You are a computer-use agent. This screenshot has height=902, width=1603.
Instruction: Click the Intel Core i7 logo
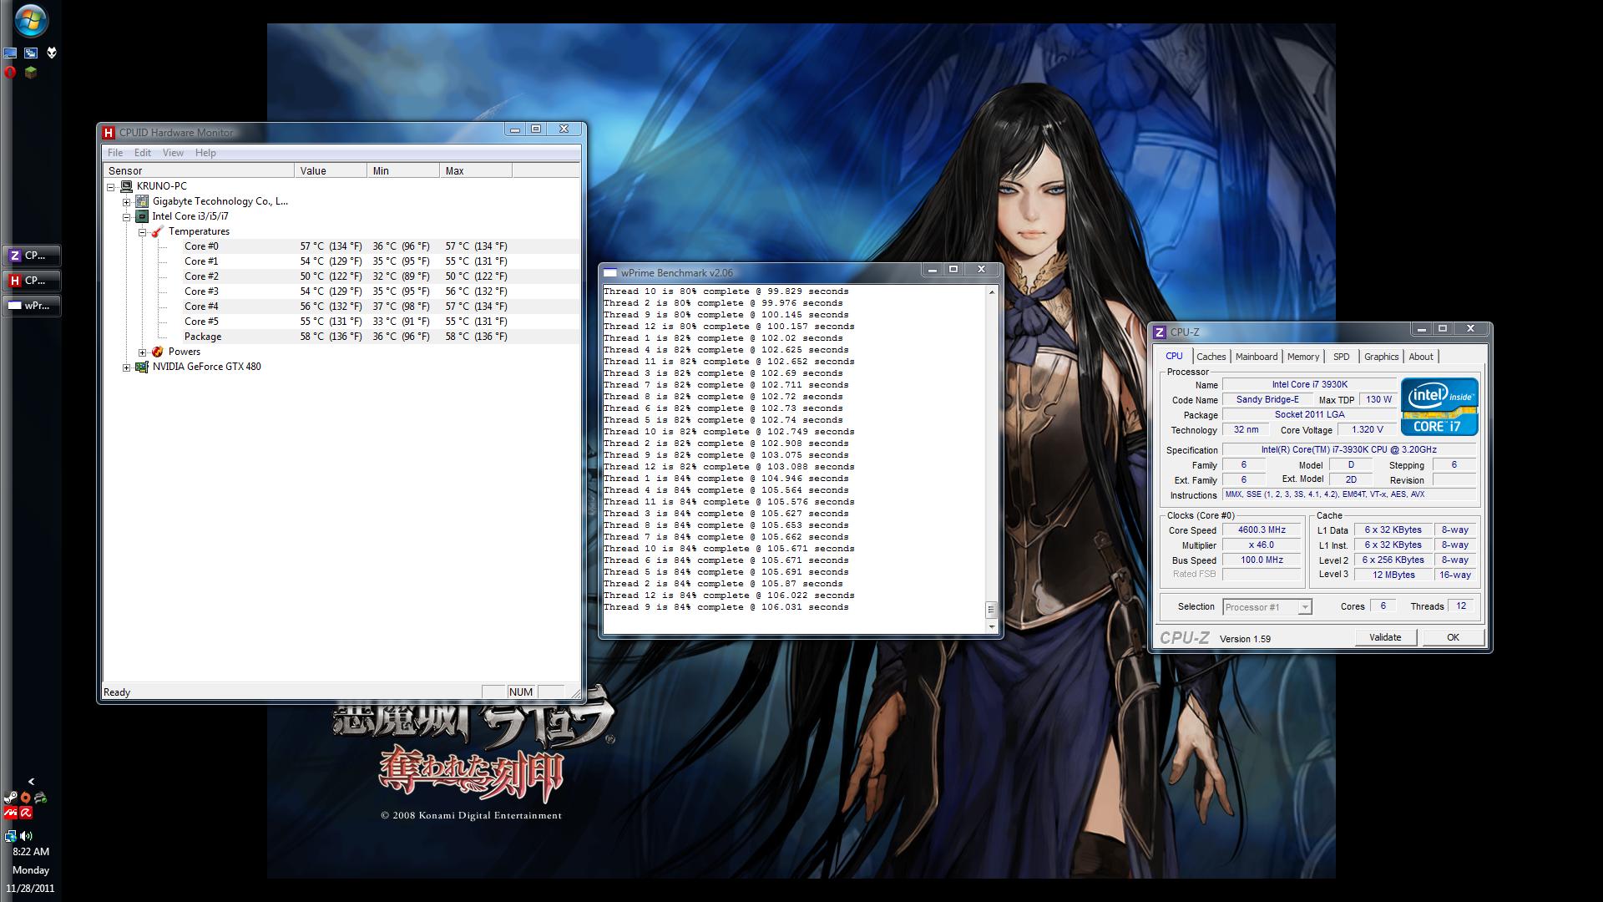(1439, 406)
